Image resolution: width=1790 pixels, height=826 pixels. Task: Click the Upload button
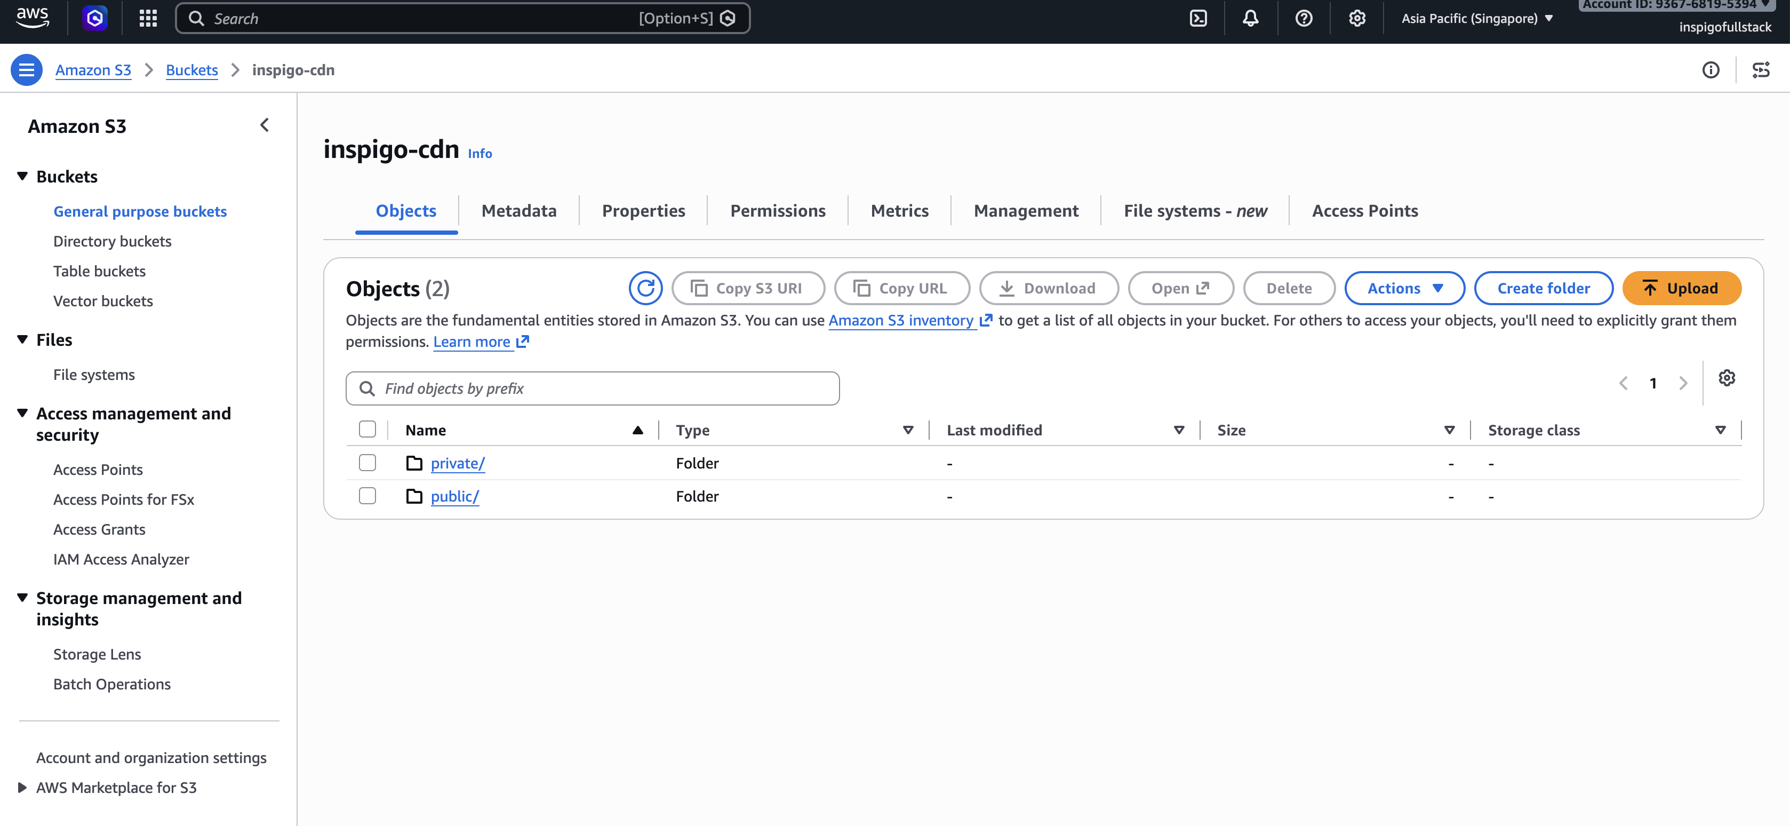click(x=1682, y=288)
